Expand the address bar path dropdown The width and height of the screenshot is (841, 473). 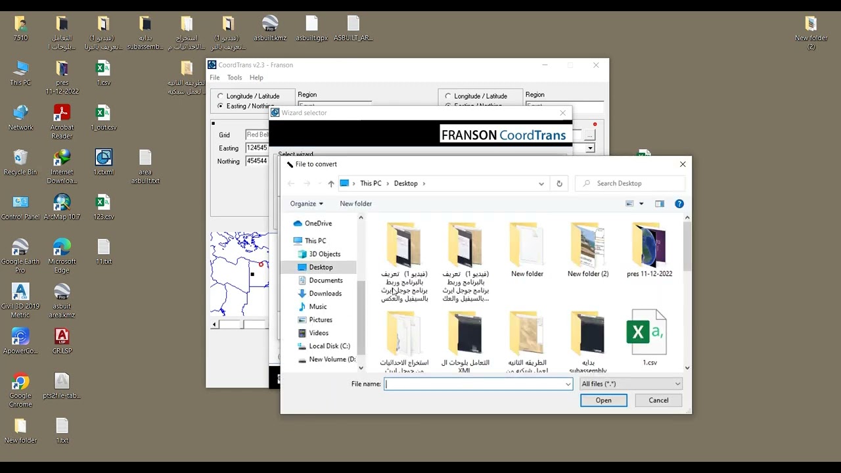click(541, 183)
